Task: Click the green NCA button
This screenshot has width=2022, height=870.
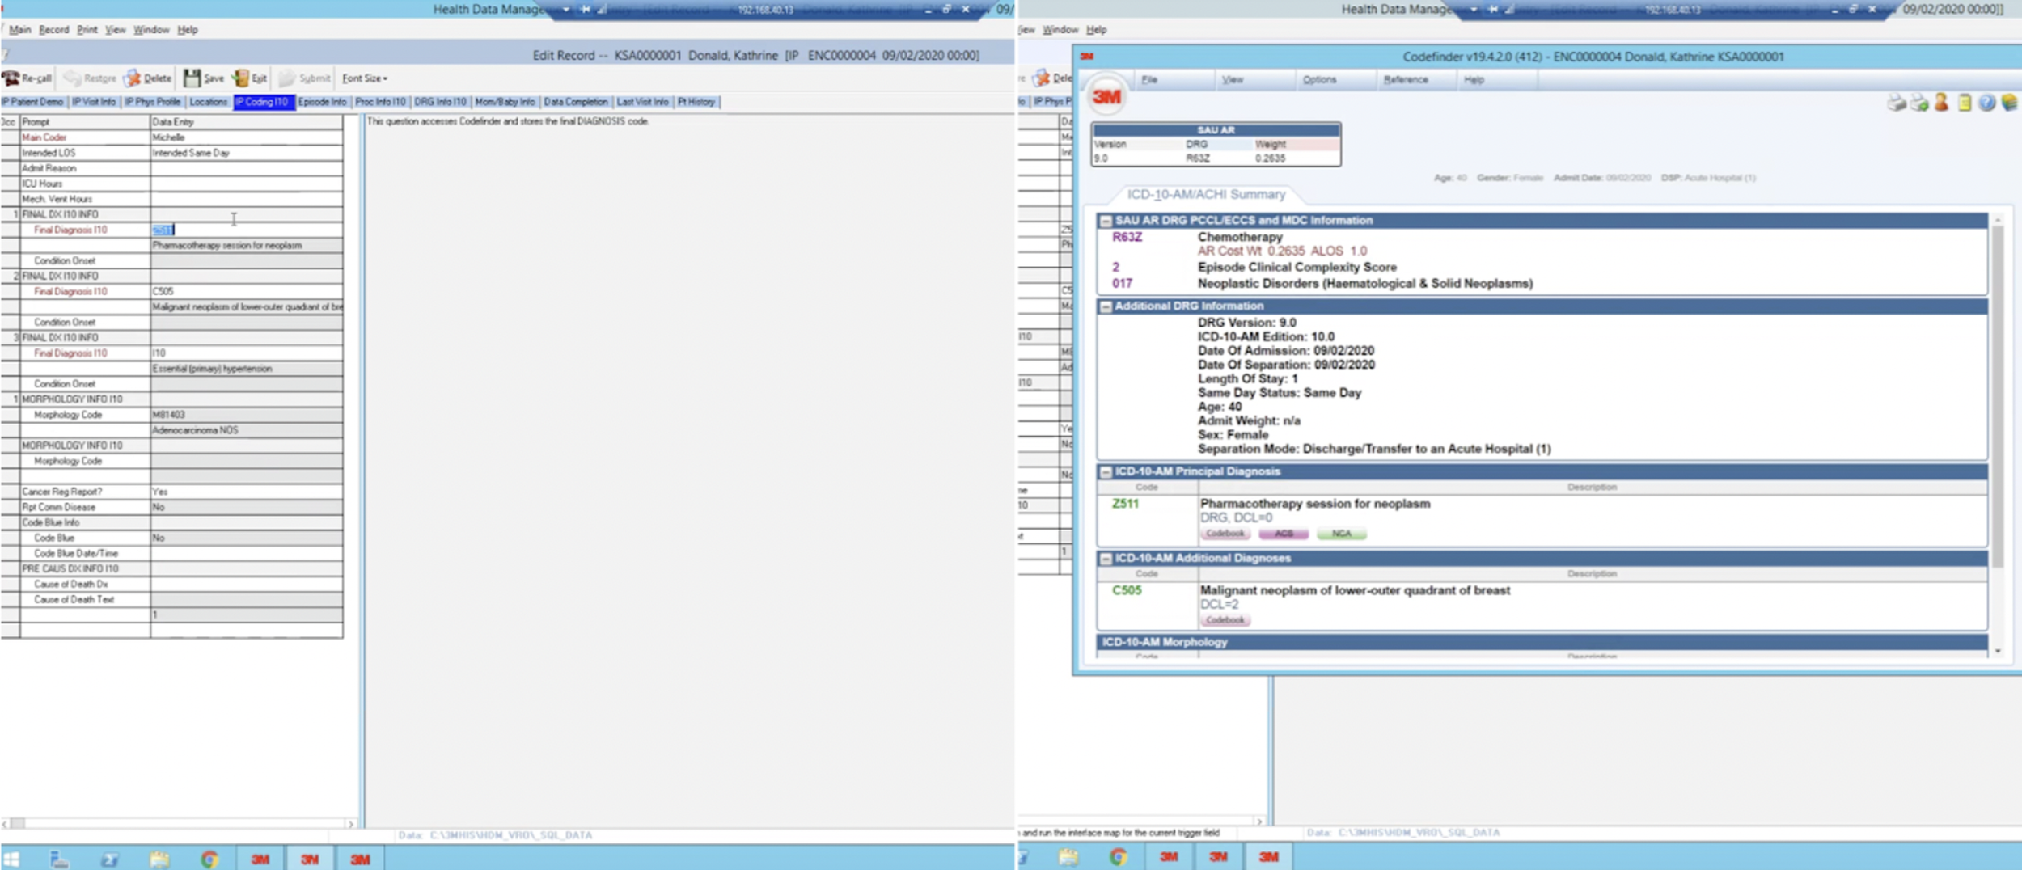Action: (x=1341, y=534)
